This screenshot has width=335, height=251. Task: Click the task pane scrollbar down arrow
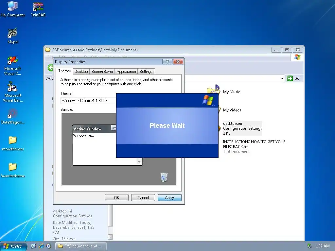click(110, 237)
